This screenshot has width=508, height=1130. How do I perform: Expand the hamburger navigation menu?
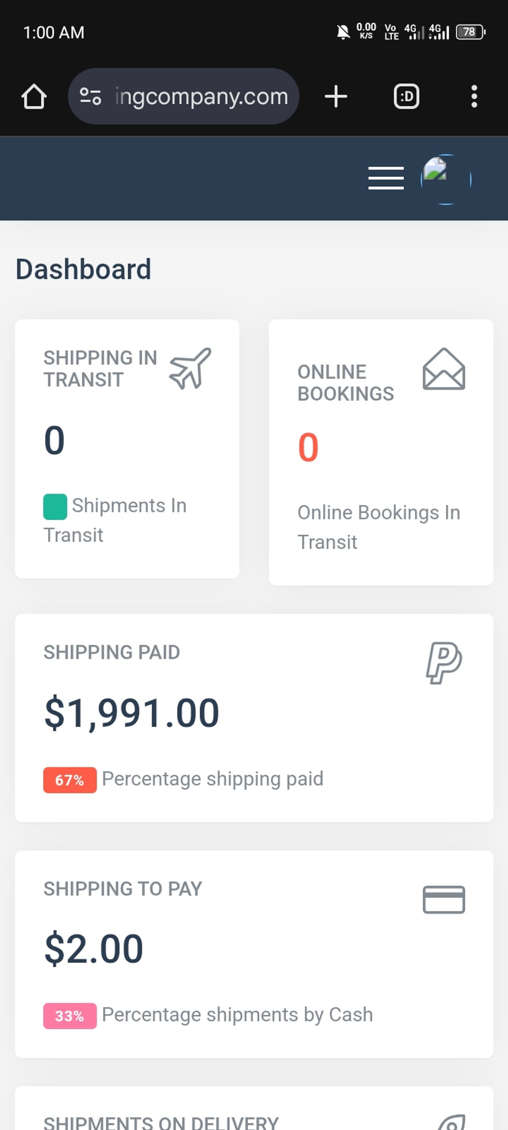(386, 178)
